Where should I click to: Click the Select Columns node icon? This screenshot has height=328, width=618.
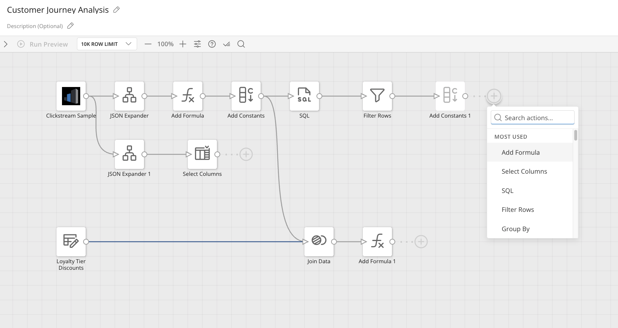coord(202,154)
